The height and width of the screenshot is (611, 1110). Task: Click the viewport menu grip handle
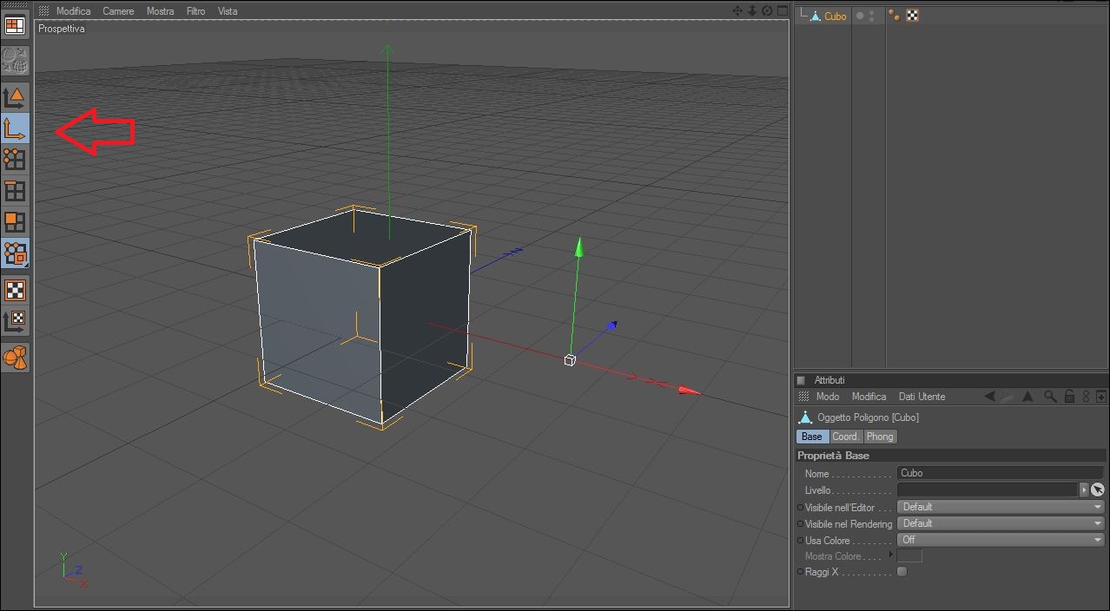(43, 11)
